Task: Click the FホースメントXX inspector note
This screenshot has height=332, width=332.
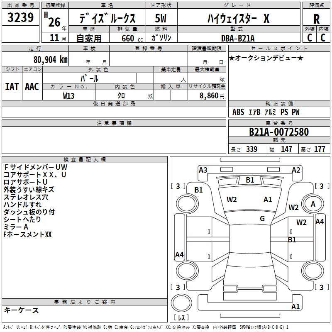Action: click(27, 234)
